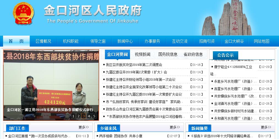Click 更多>> in 部门工作 section
This screenshot has width=279, height=139.
[84, 127]
